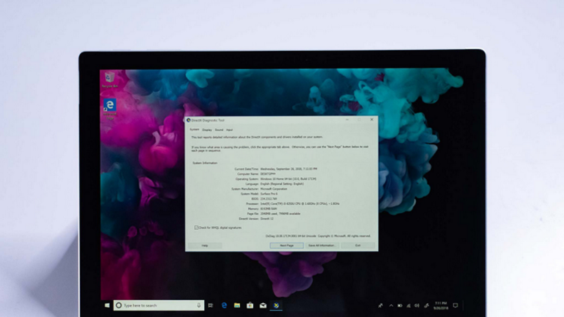Click the Cortana circle icon in search box

point(119,305)
